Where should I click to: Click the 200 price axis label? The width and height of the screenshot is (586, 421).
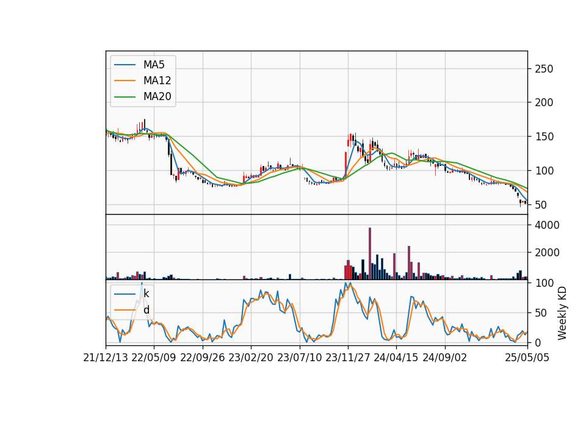[544, 103]
